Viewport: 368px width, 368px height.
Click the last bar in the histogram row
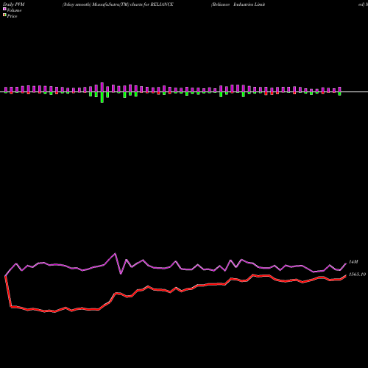click(x=339, y=91)
